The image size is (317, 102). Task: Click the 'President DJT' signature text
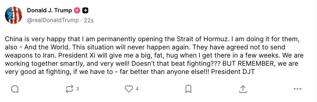click(x=233, y=72)
